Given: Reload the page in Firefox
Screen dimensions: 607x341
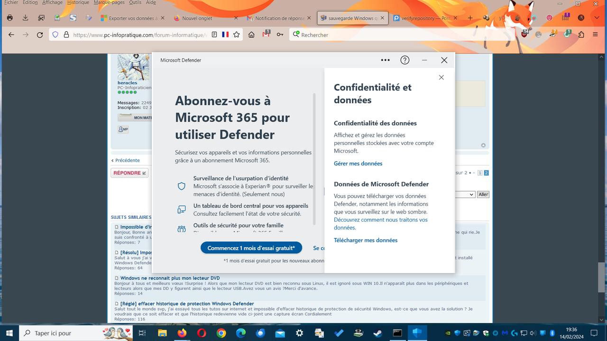Looking at the screenshot, I should pos(40,35).
